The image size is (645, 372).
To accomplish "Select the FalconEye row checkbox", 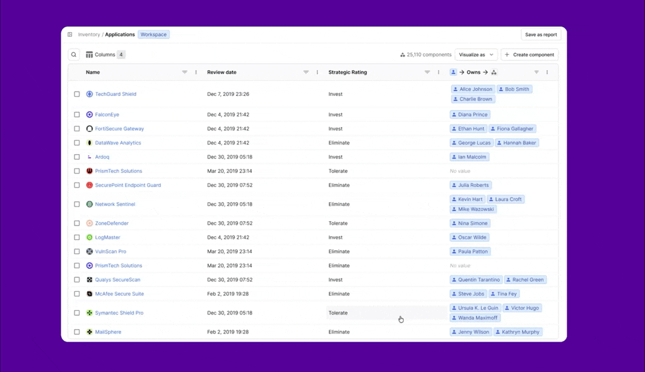I will pyautogui.click(x=76, y=114).
